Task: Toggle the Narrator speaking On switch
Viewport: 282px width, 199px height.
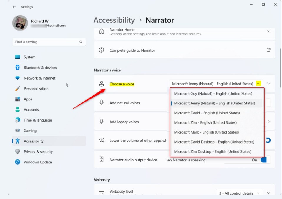Action: pos(264,160)
